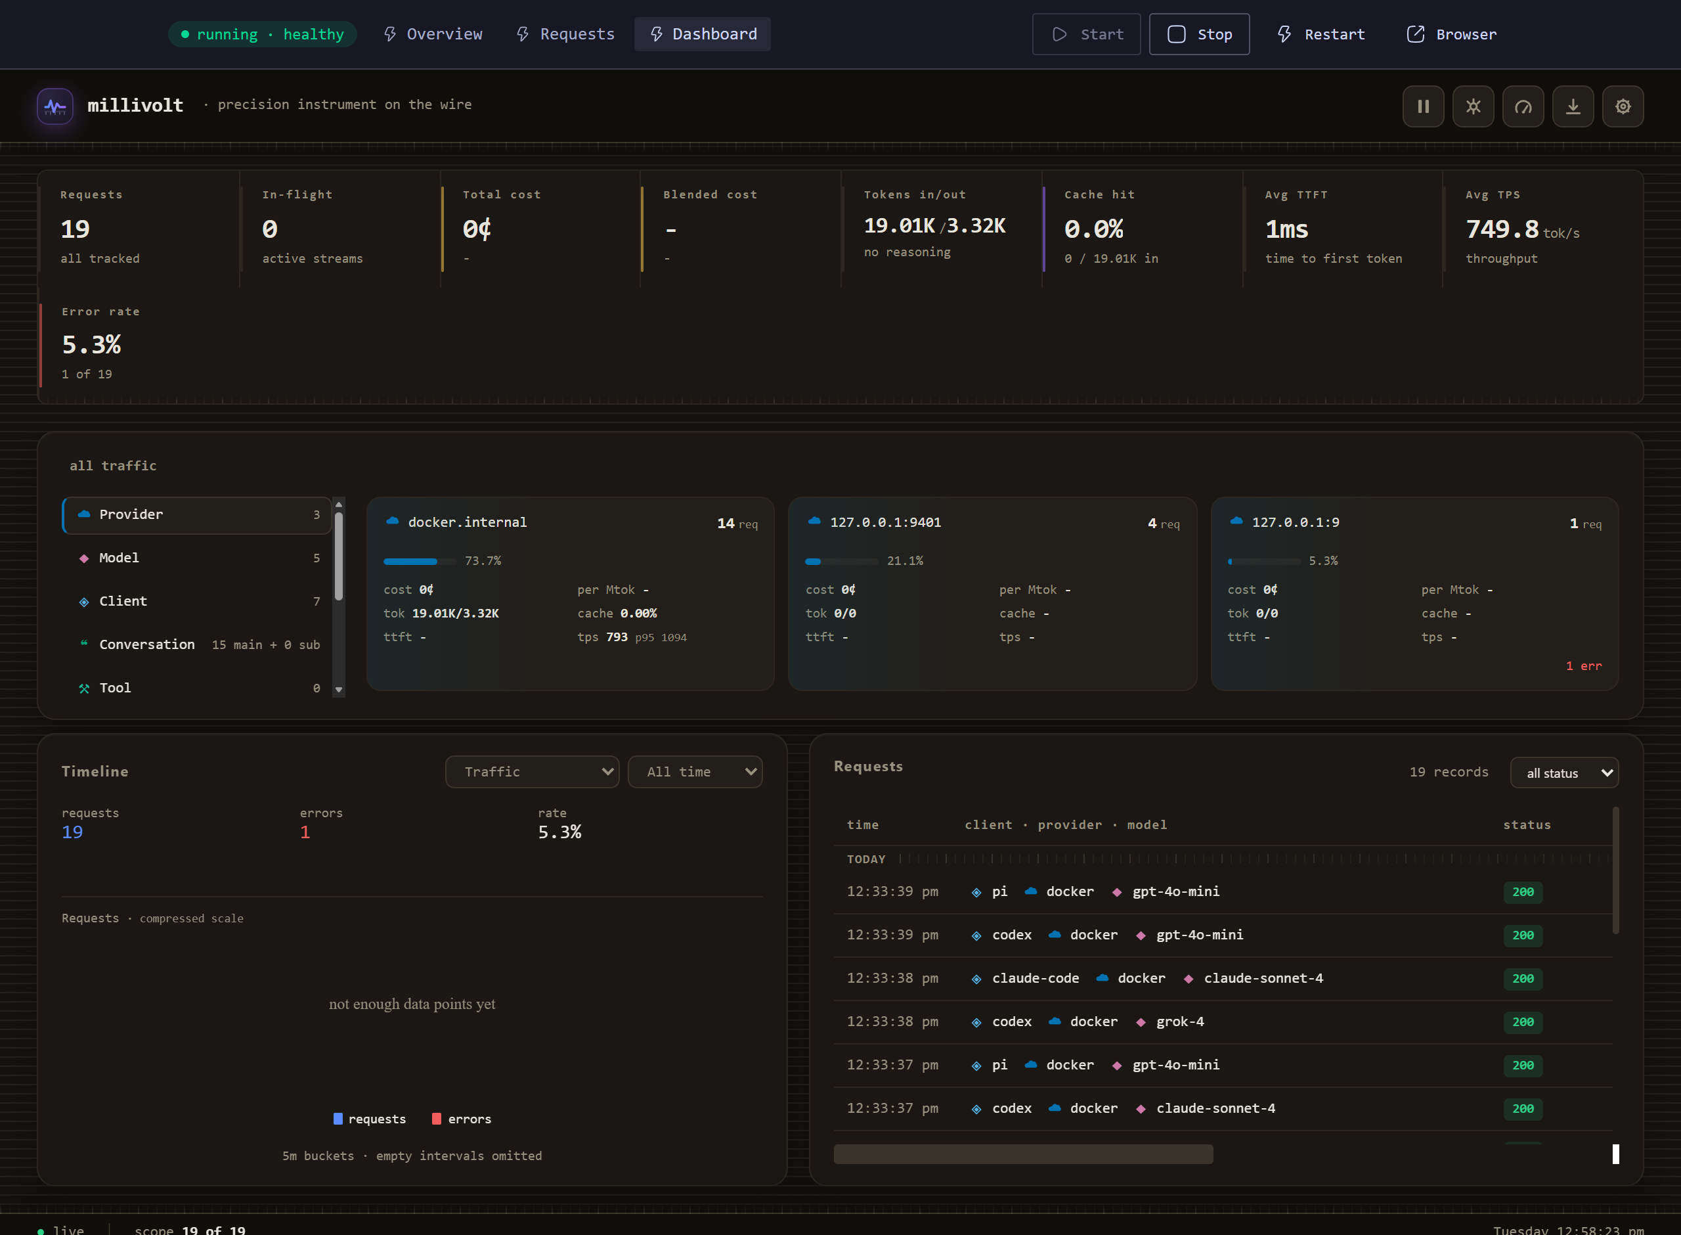Click the download export icon

pyautogui.click(x=1573, y=106)
